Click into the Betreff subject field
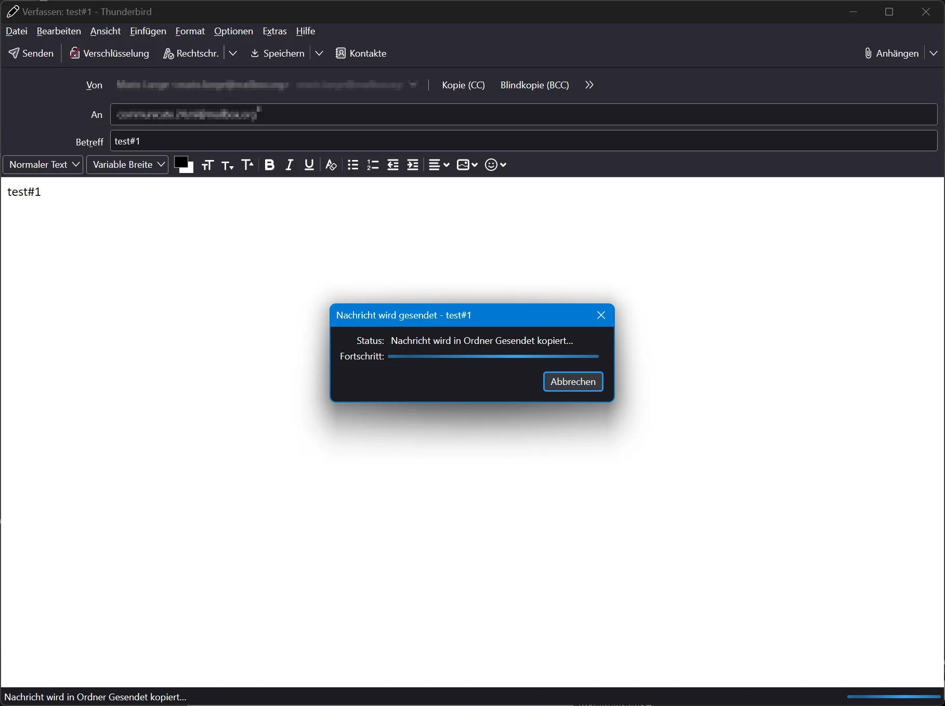 point(523,141)
